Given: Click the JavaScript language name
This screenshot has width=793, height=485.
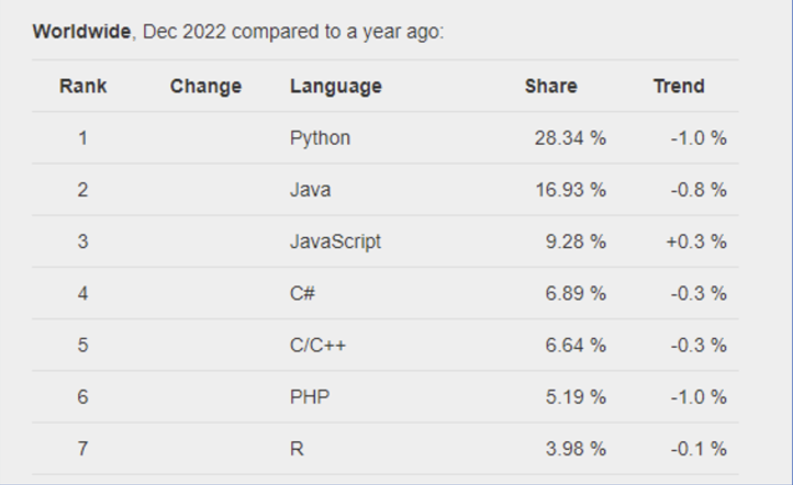Looking at the screenshot, I should point(336,242).
